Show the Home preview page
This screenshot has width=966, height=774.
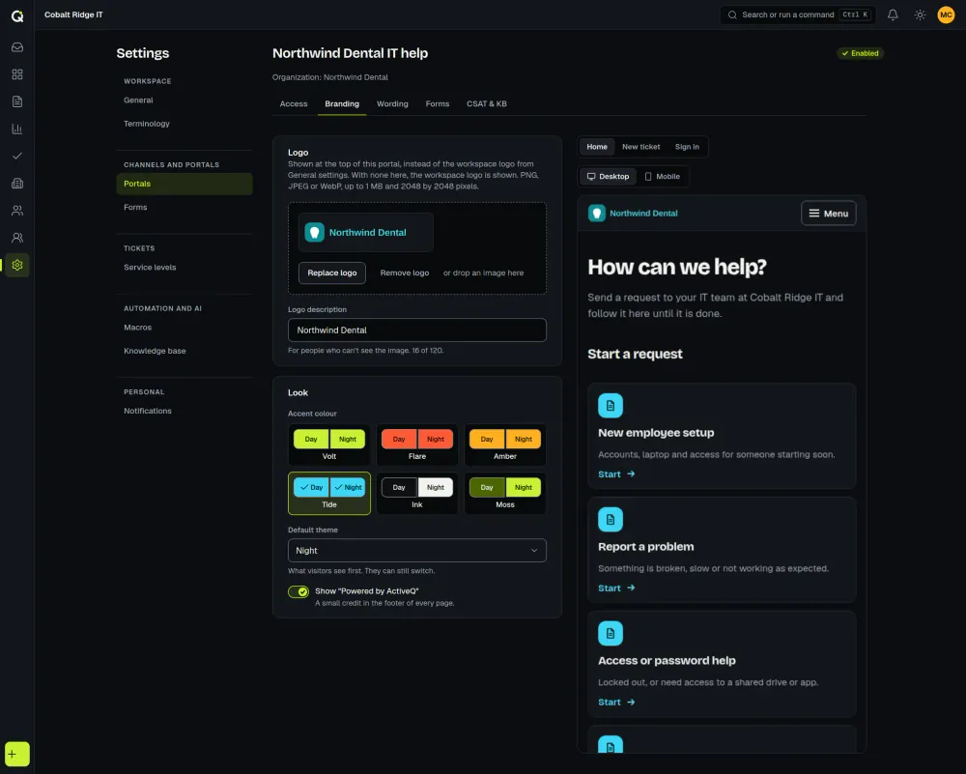click(x=597, y=147)
